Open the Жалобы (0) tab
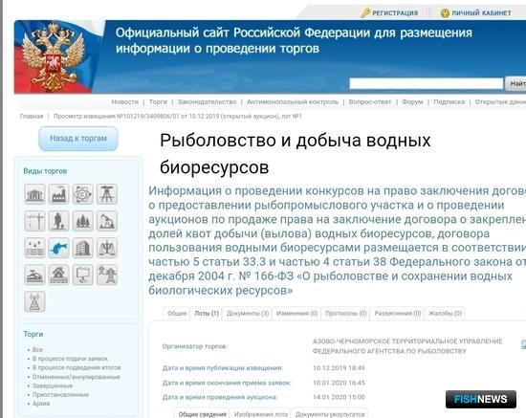The height and width of the screenshot is (418, 526). point(445,314)
